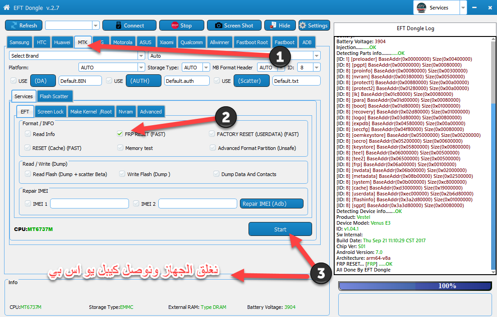Tick FACTORY RESET (USERDATA) (FAST) checkbox
497x317 pixels.
point(212,134)
